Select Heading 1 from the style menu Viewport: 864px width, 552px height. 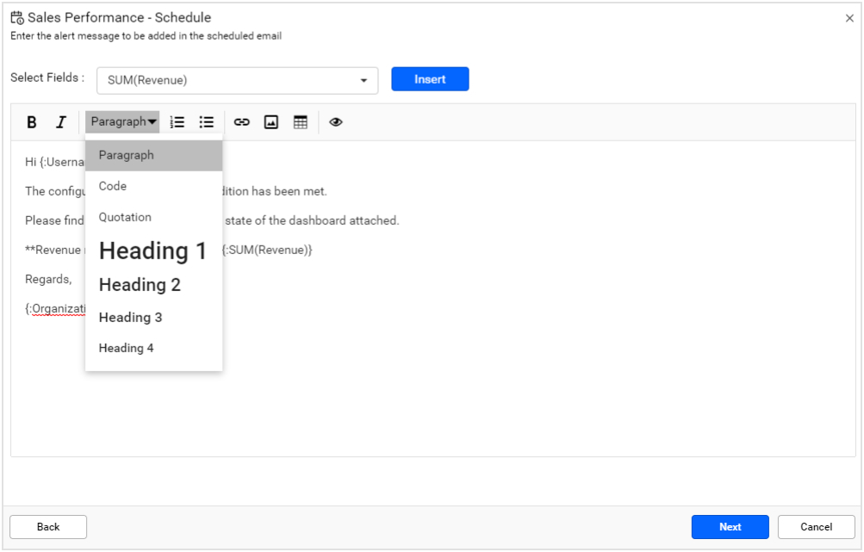coord(152,251)
